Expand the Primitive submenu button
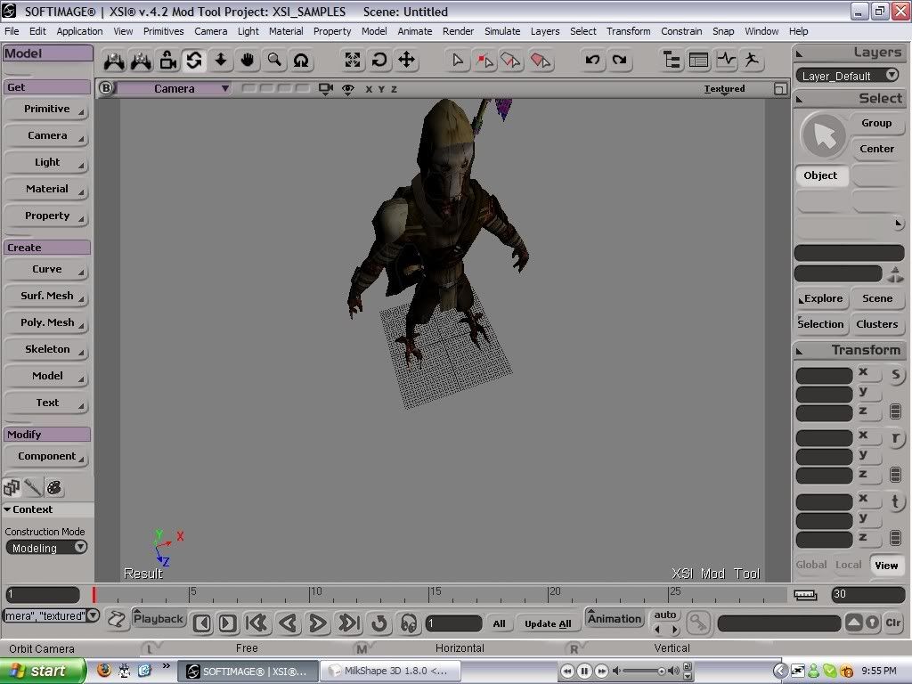Image resolution: width=912 pixels, height=684 pixels. click(46, 109)
